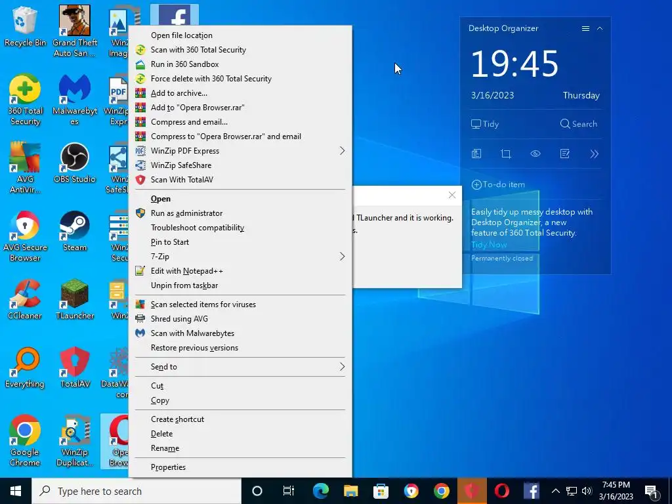This screenshot has width=672, height=504.
Task: Click the note edit icon in Desktop Organizer
Action: 565,154
